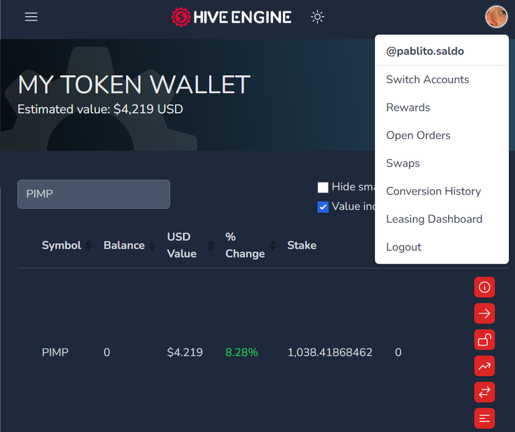Click the Stake column header
The width and height of the screenshot is (515, 432).
[302, 246]
